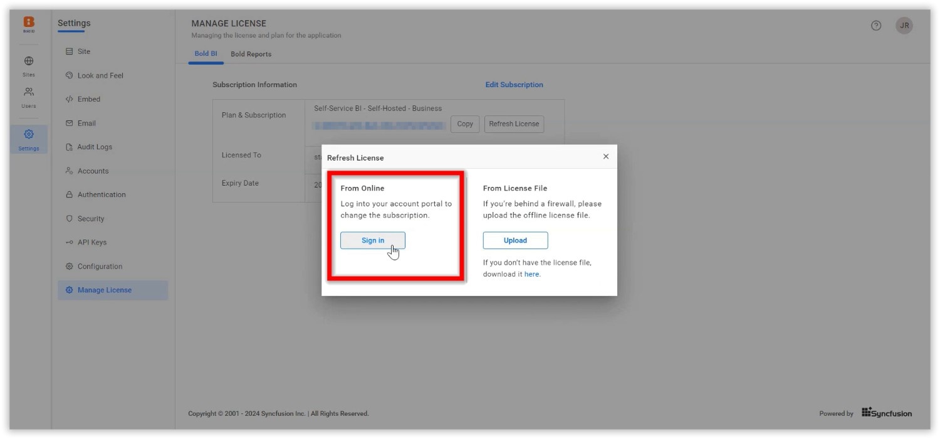Click the 'here' download link
This screenshot has height=439, width=940.
point(531,274)
